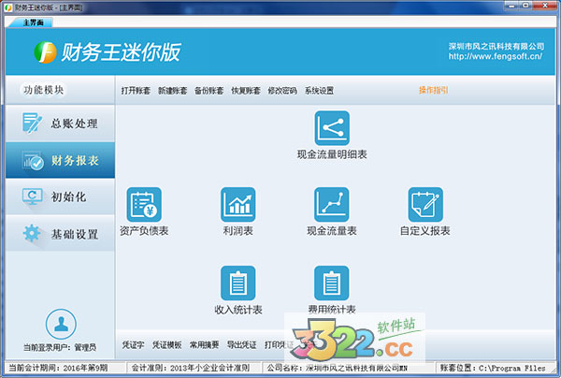
Task: Click 备份账套 in the top toolbar
Action: point(209,91)
